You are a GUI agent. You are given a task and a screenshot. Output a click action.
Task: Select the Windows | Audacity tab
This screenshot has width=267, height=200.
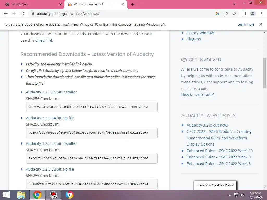96,5
